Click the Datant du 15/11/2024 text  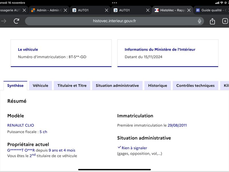[143, 57]
